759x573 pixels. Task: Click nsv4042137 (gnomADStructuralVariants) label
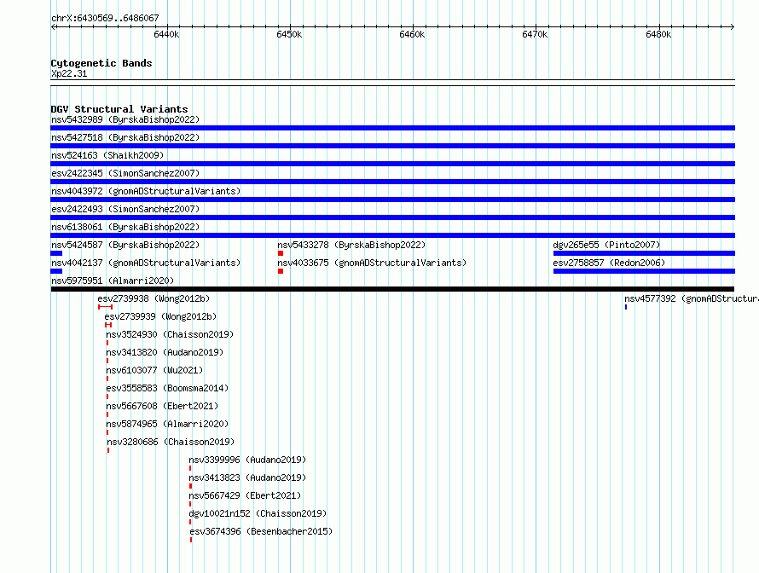pyautogui.click(x=146, y=263)
